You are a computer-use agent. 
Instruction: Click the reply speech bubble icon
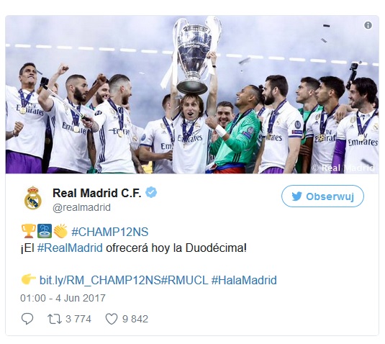coord(27,319)
